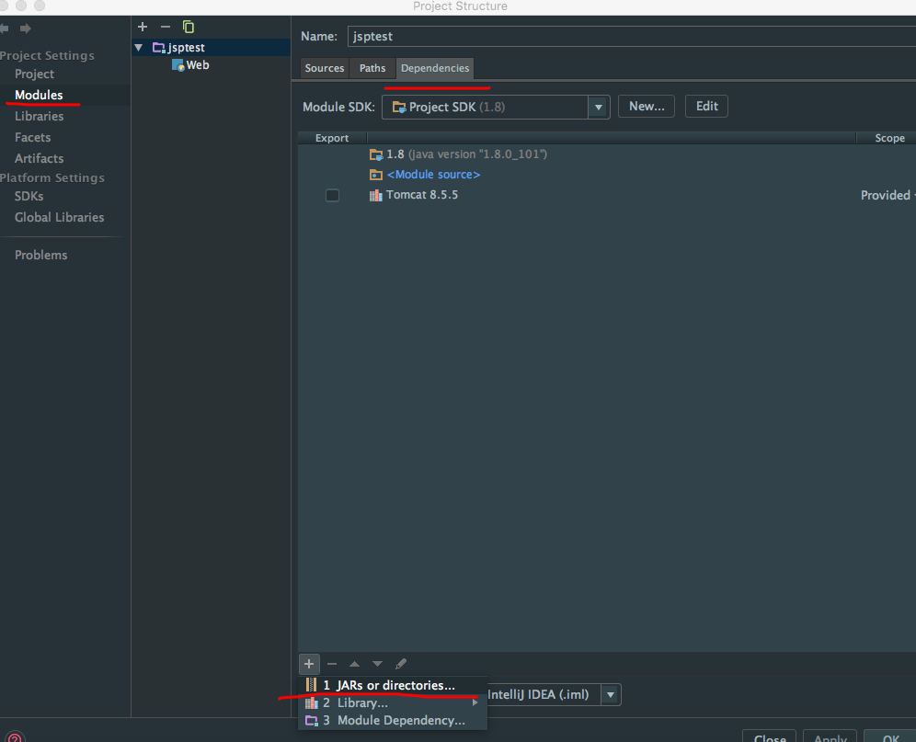The width and height of the screenshot is (916, 742).
Task: Move dependency down with arrow icon
Action: (377, 664)
